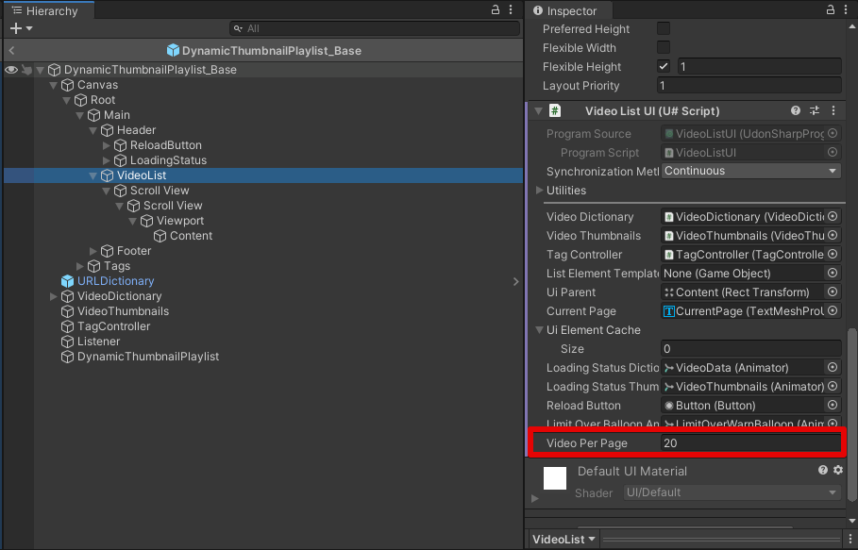Toggle the Preferred Height checkbox
This screenshot has height=550, width=858.
664,29
